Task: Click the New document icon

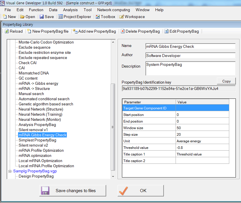Action: (5, 17)
